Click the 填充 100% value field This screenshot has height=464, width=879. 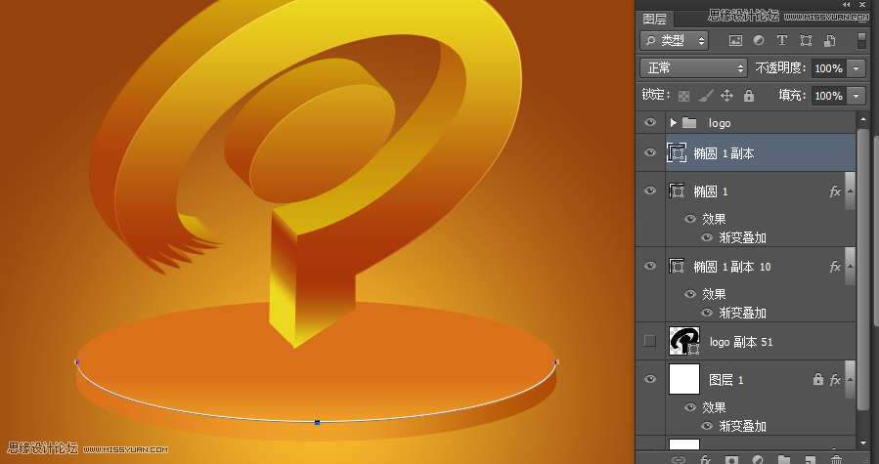click(829, 96)
